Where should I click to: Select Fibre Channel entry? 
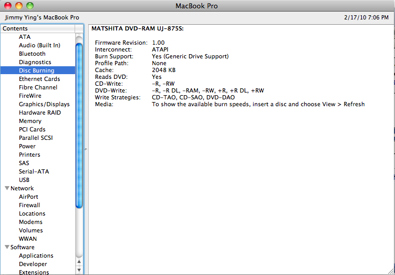(x=38, y=87)
